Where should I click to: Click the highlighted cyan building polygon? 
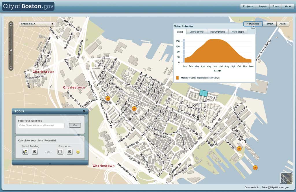(x=204, y=93)
